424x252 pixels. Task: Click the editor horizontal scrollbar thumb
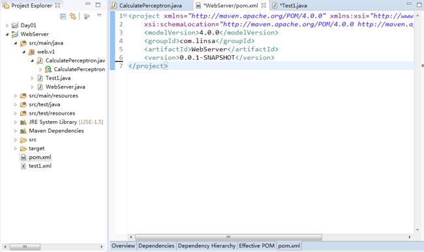[228, 237]
